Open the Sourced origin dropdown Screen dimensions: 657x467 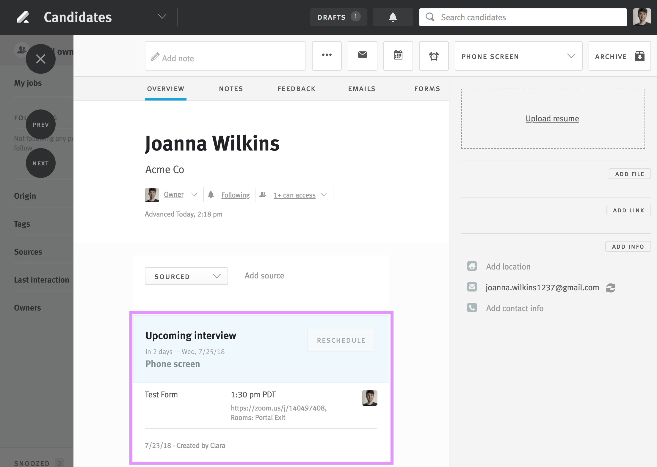coord(186,276)
